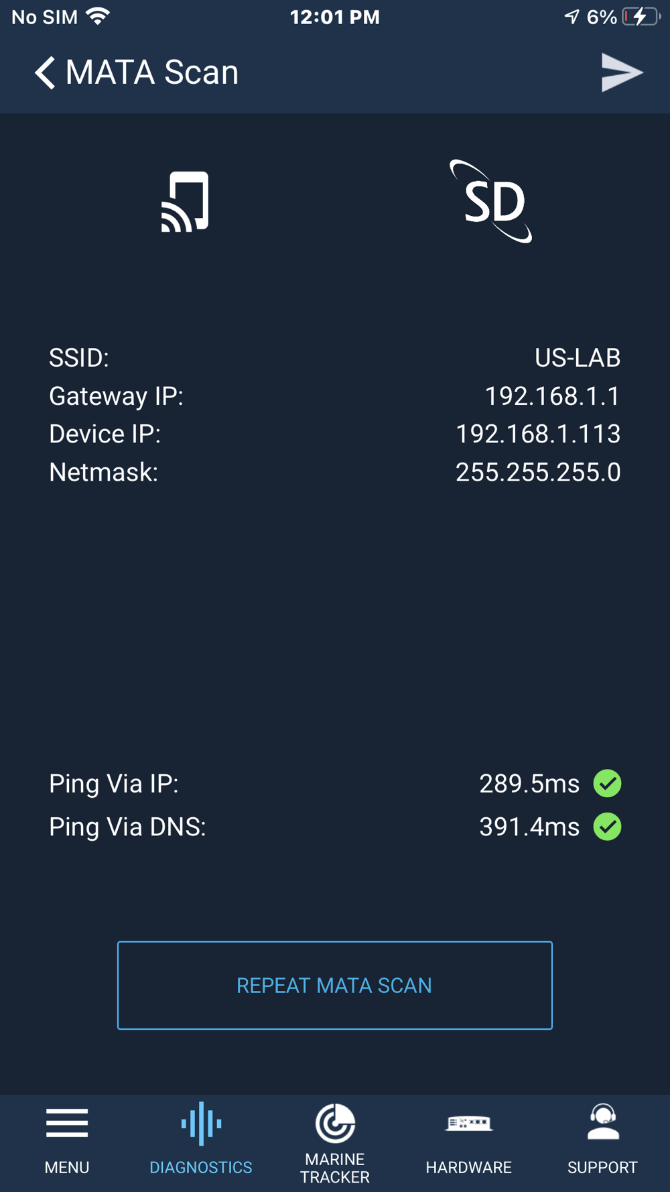Tap the Netmask value 255.255.255.0
This screenshot has width=670, height=1192.
(x=538, y=473)
